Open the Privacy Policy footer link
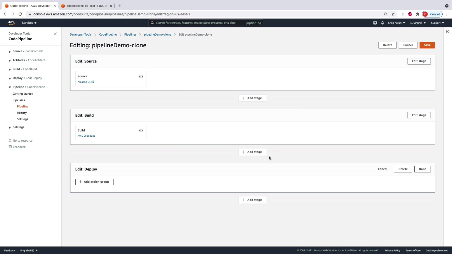Image resolution: width=452 pixels, height=254 pixels. click(392, 250)
